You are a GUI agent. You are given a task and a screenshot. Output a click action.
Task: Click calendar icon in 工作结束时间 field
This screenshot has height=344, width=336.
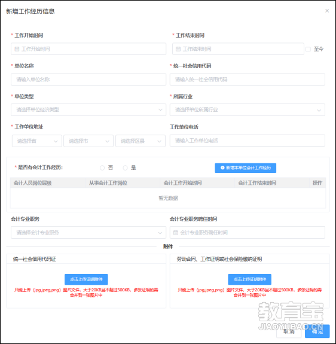point(178,49)
